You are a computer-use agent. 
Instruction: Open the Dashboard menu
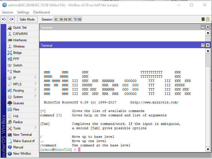coord(41,12)
